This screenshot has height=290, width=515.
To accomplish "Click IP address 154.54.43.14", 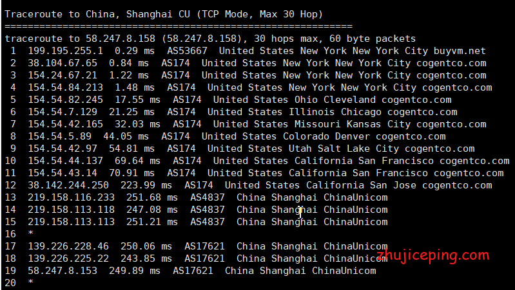I will [x=63, y=173].
